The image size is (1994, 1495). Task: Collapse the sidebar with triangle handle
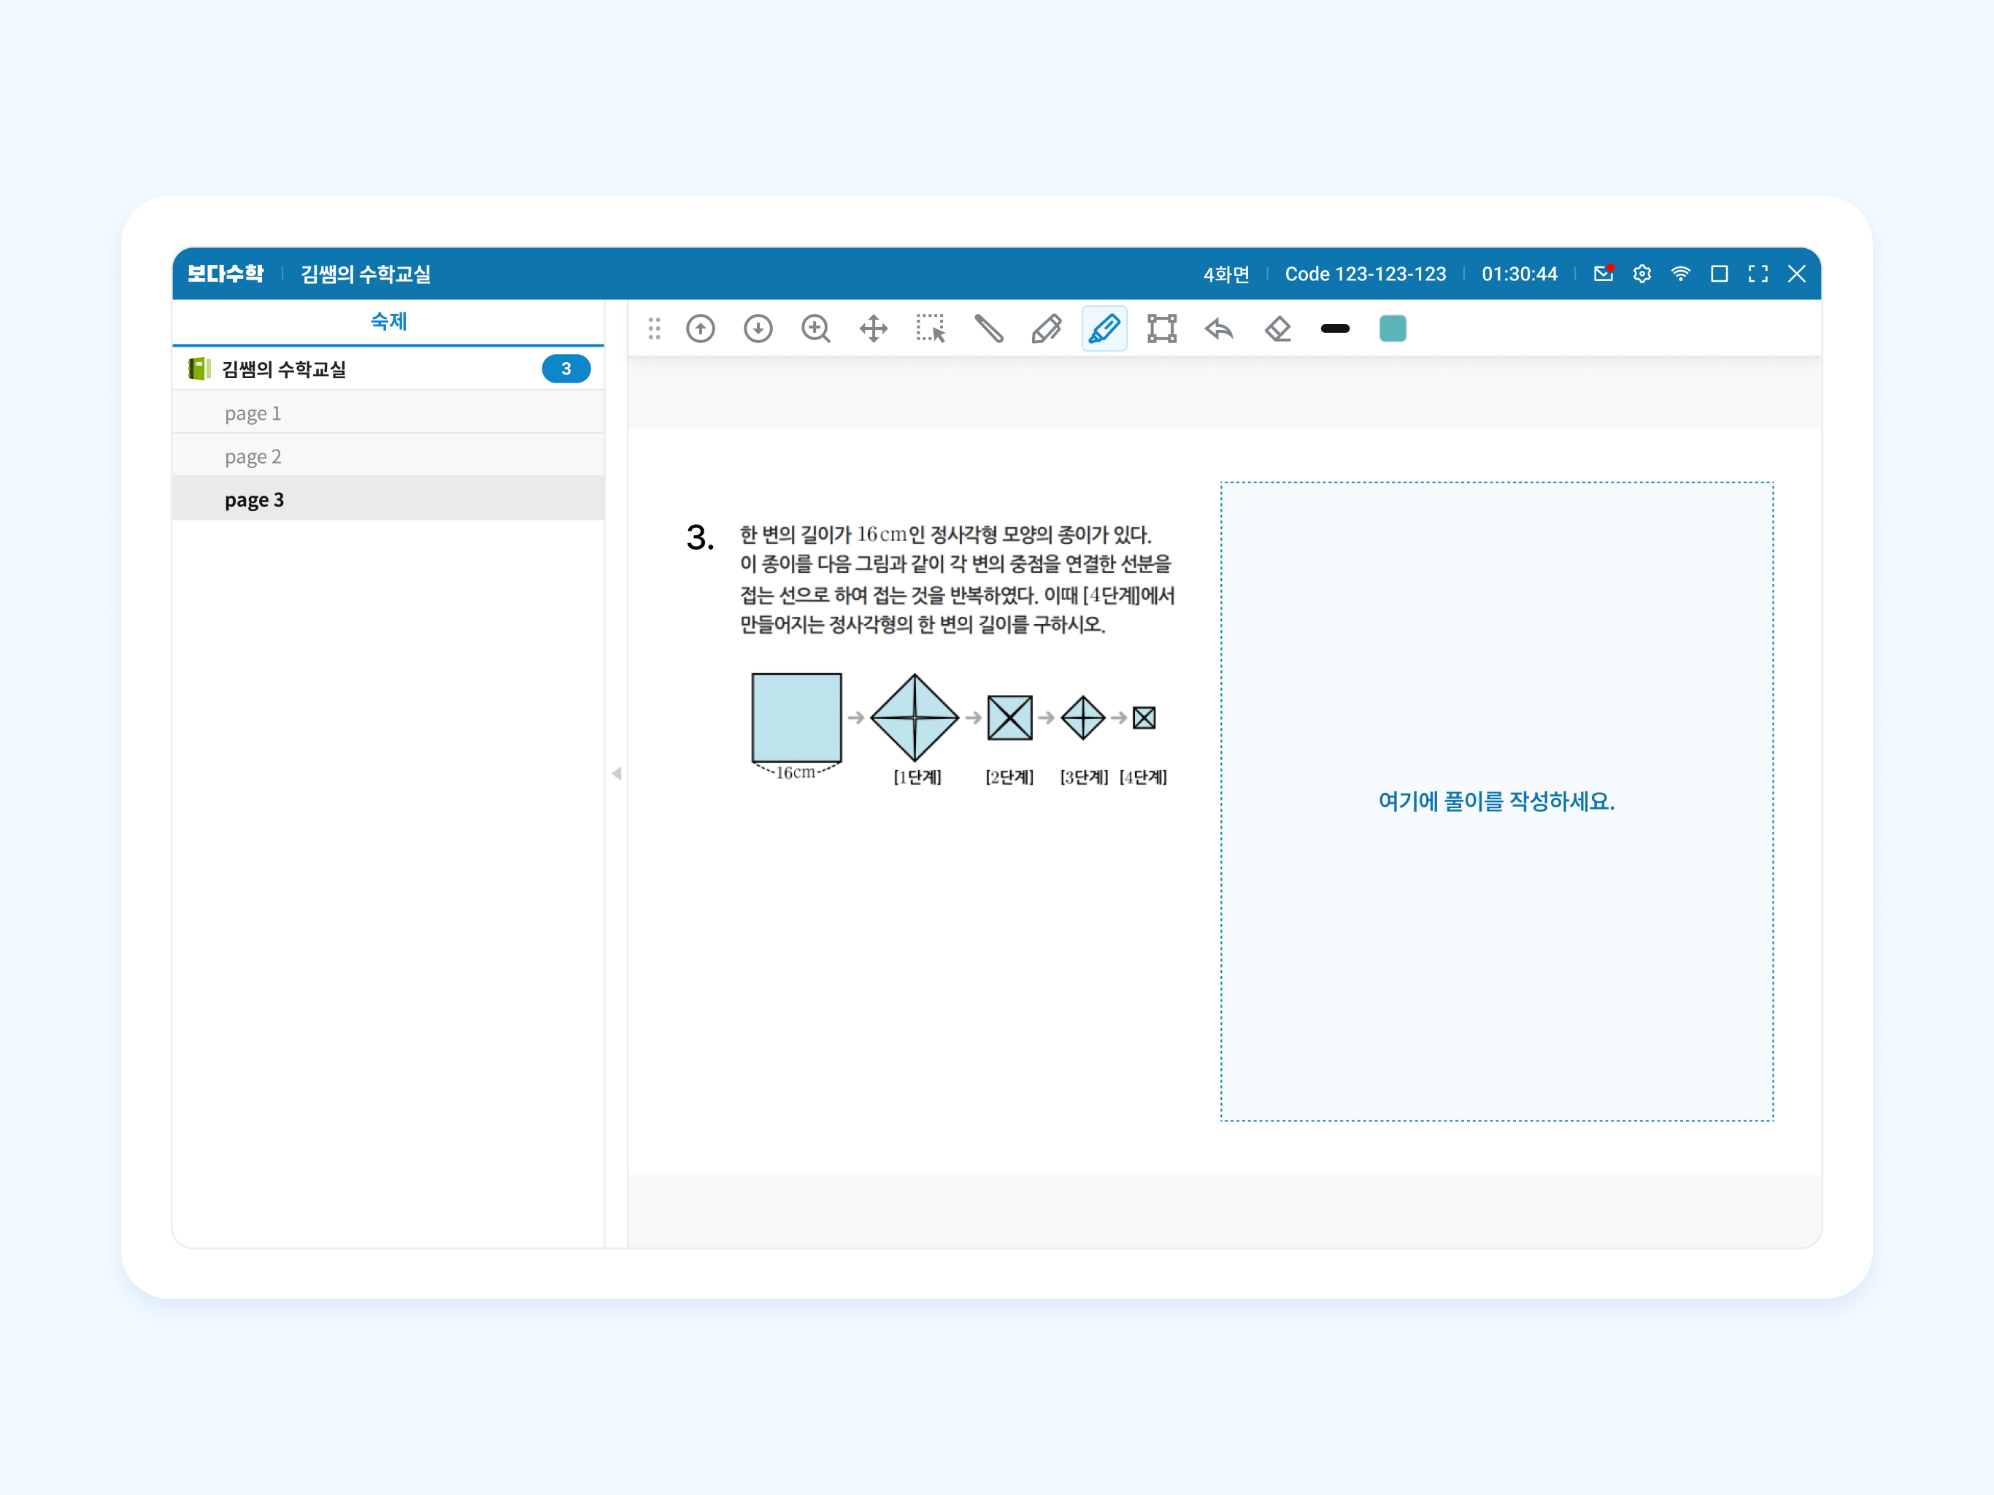pos(617,774)
